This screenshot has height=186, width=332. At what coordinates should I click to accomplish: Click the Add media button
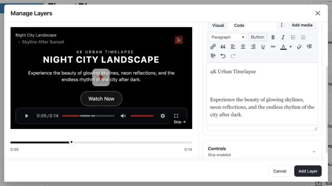coord(302,25)
